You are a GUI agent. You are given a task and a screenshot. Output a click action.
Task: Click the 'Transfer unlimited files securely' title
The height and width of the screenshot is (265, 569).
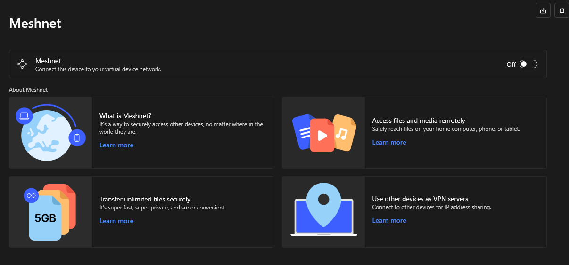(x=145, y=199)
